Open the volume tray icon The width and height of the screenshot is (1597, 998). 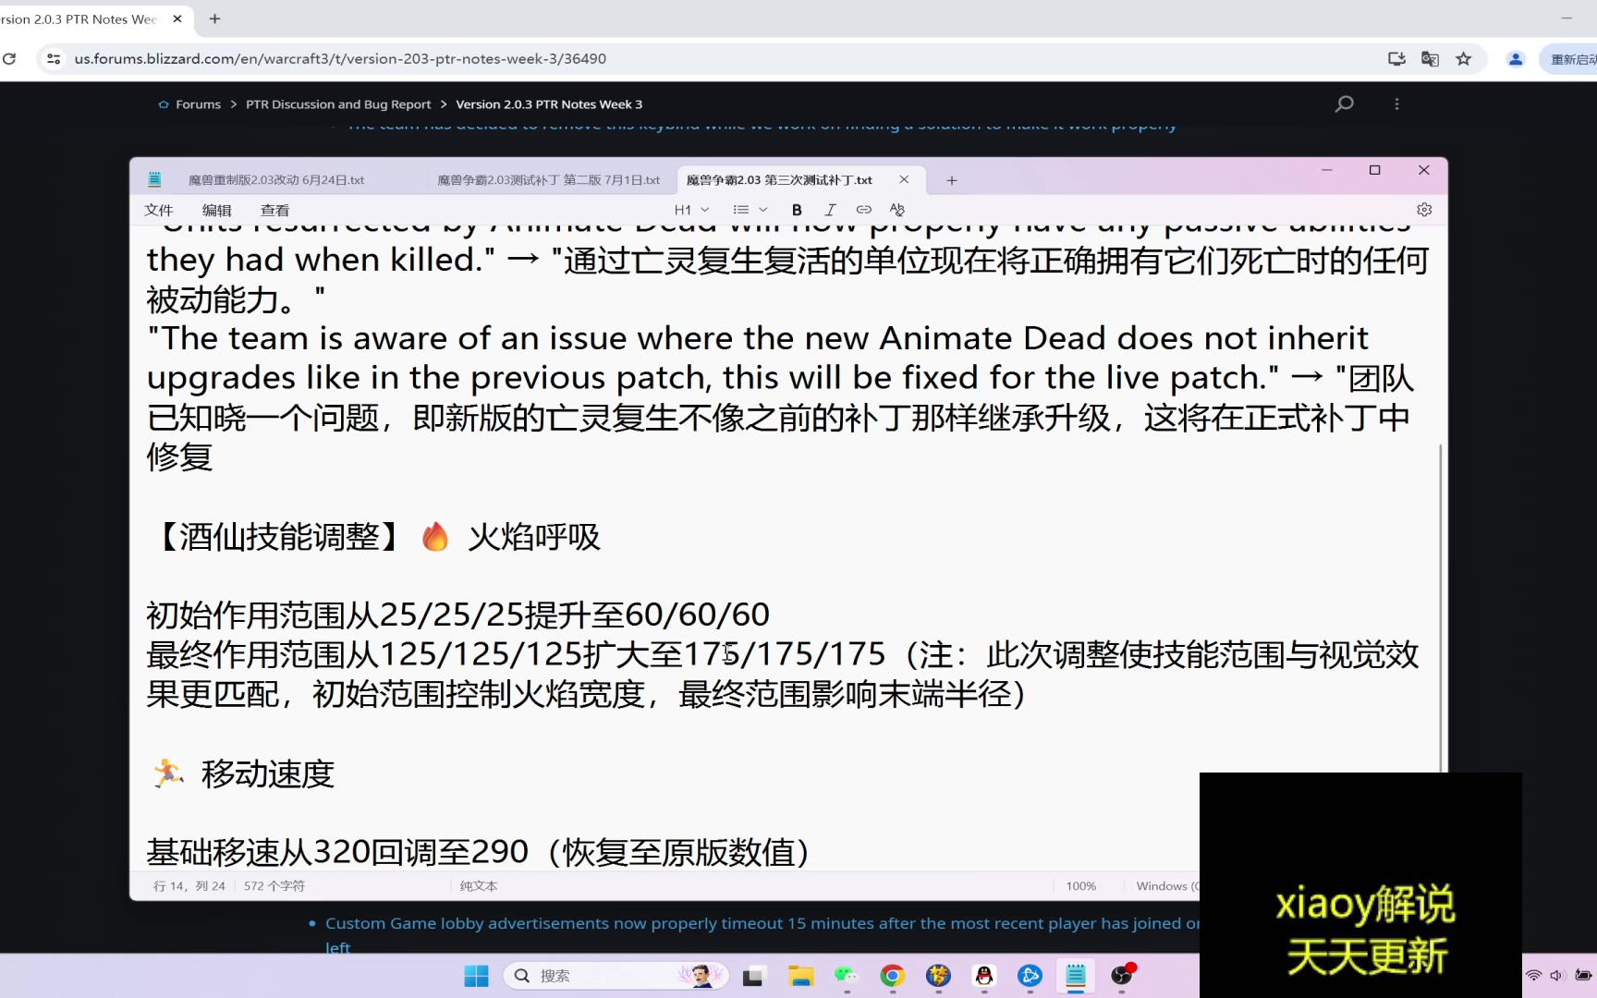coord(1557,976)
